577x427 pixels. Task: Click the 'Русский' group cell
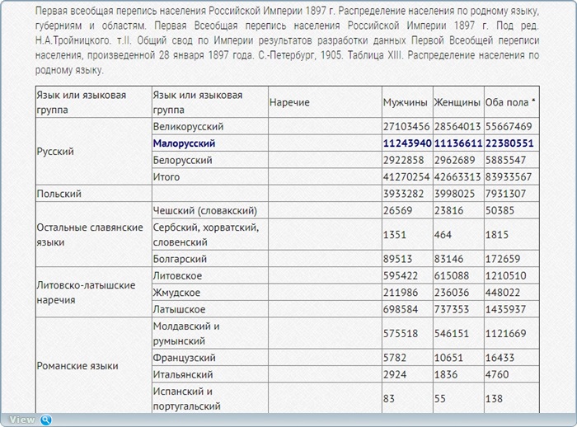(x=94, y=152)
